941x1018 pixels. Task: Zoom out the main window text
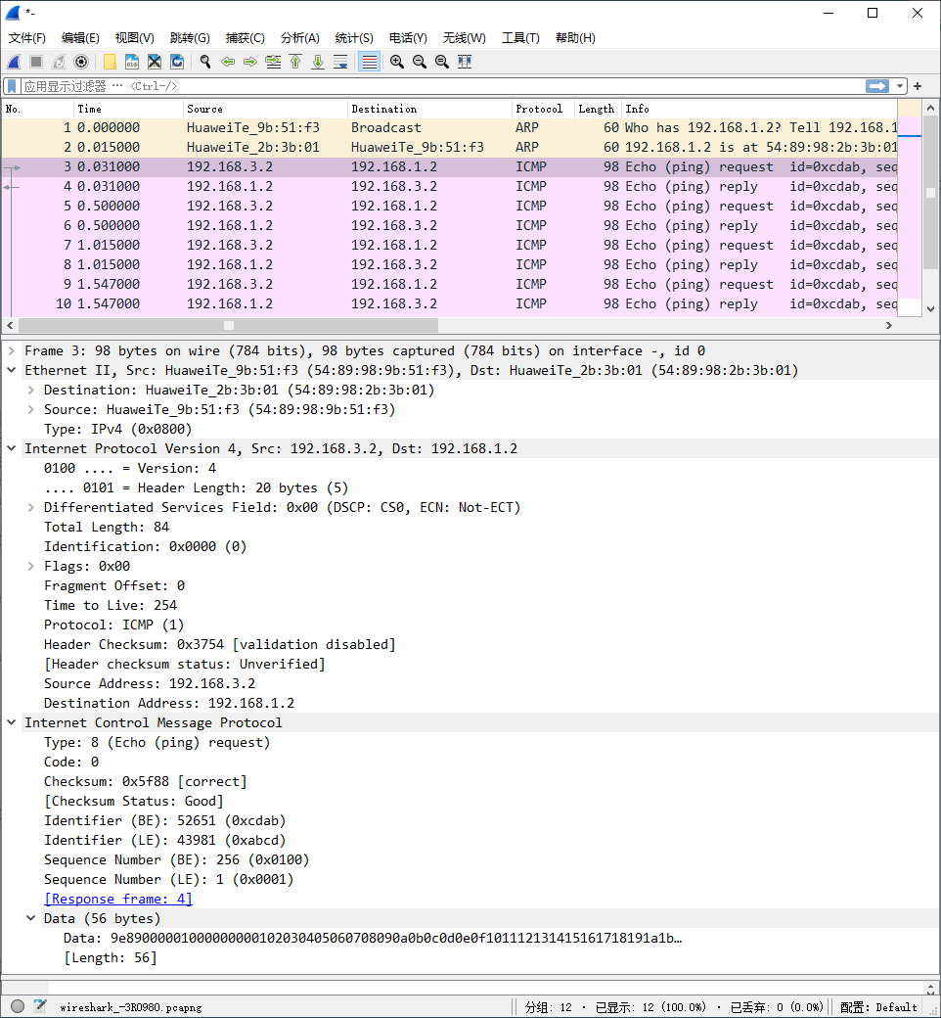point(420,62)
